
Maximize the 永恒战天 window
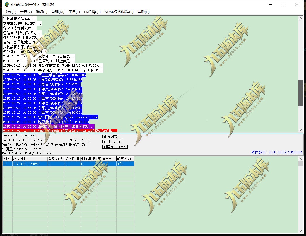283,4
